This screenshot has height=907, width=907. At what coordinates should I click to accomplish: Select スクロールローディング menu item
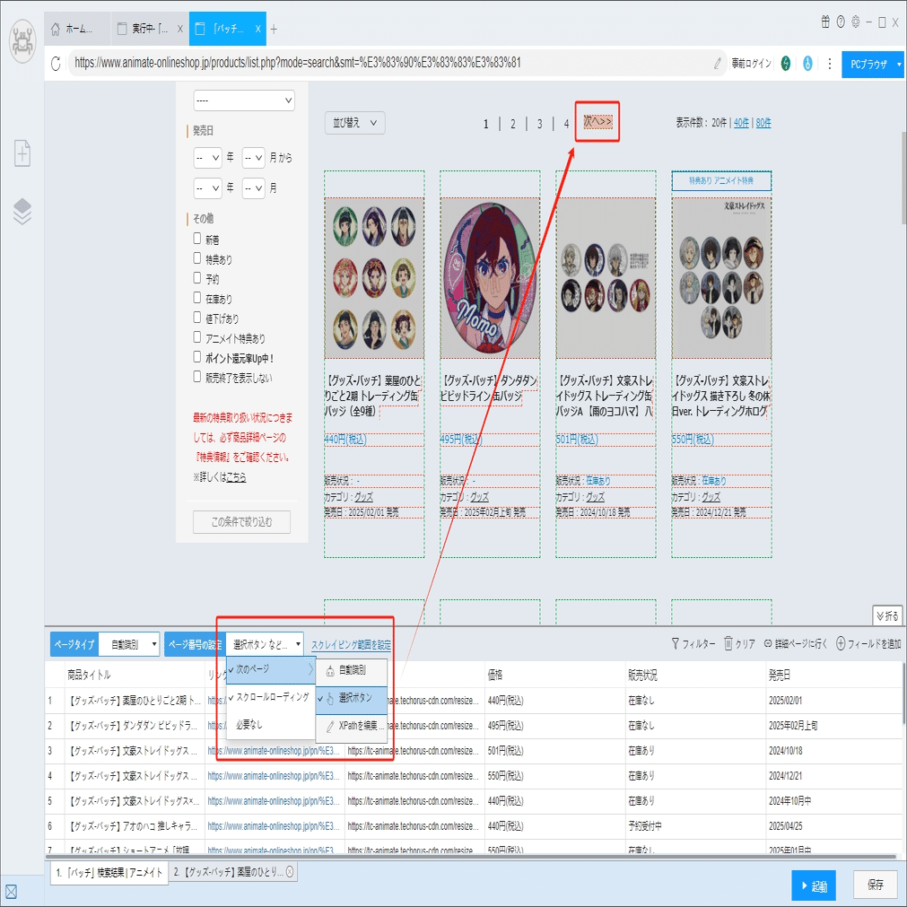[x=270, y=697]
